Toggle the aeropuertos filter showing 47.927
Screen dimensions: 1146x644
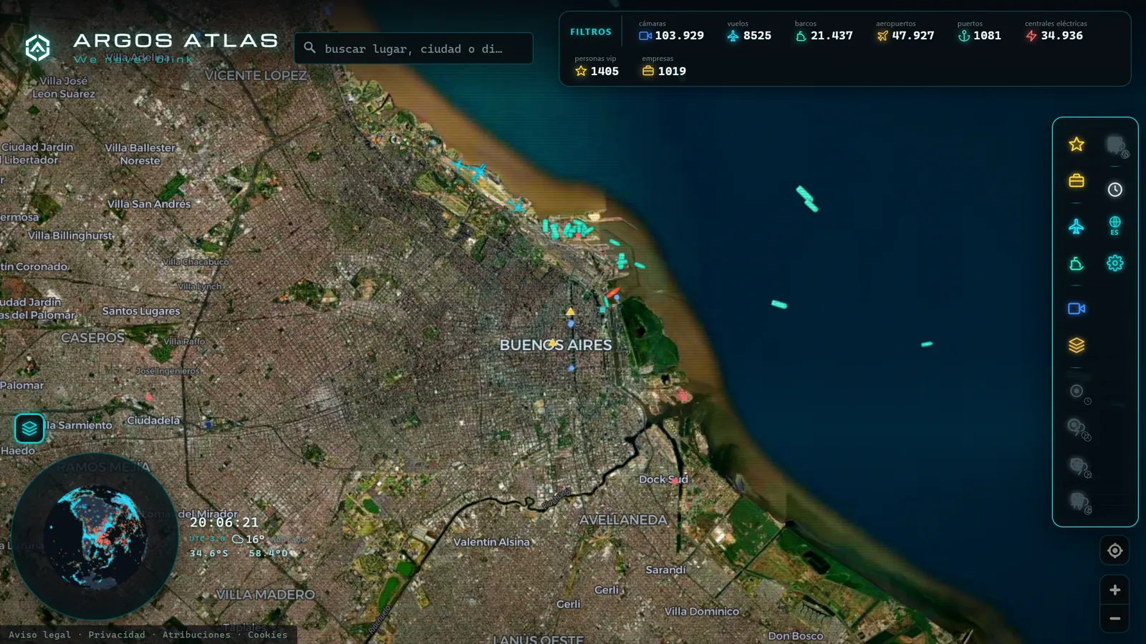[x=905, y=31]
